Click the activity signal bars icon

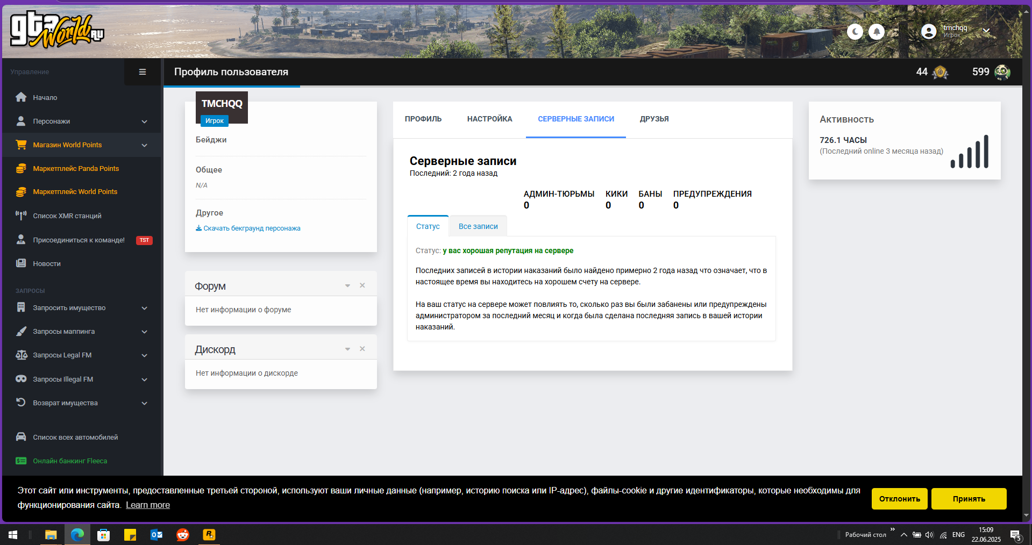[970, 152]
